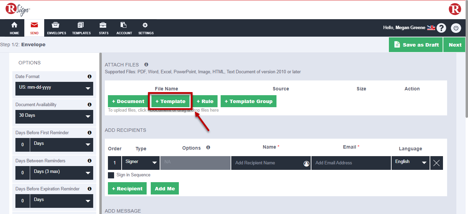This screenshot has width=468, height=214.
Task: Remove recipient with the X icon
Action: point(436,163)
